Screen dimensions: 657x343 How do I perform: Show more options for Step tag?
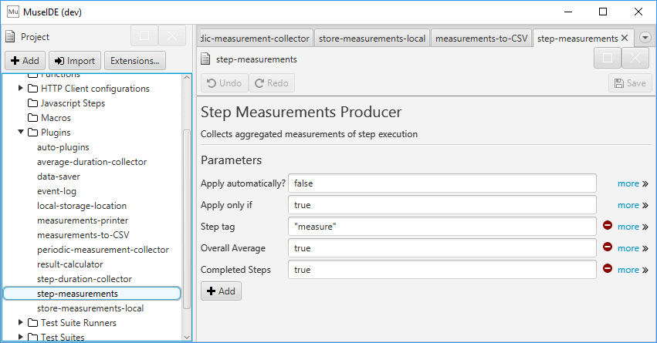[x=632, y=227]
